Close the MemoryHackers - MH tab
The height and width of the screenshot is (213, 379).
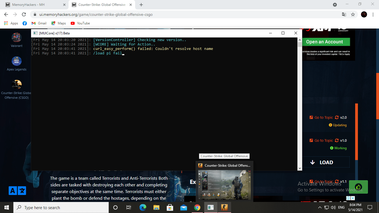pyautogui.click(x=64, y=5)
